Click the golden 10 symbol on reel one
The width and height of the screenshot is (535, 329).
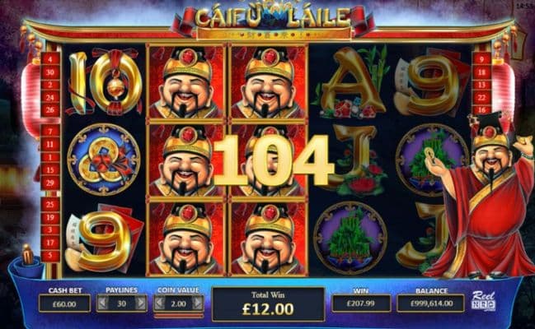pyautogui.click(x=104, y=81)
